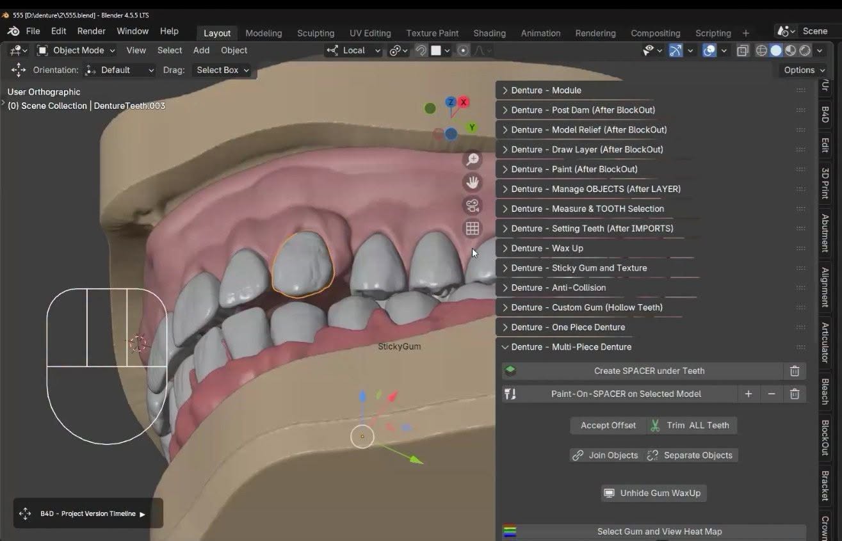Click the Separate Objects button
The image size is (842, 541).
(691, 455)
